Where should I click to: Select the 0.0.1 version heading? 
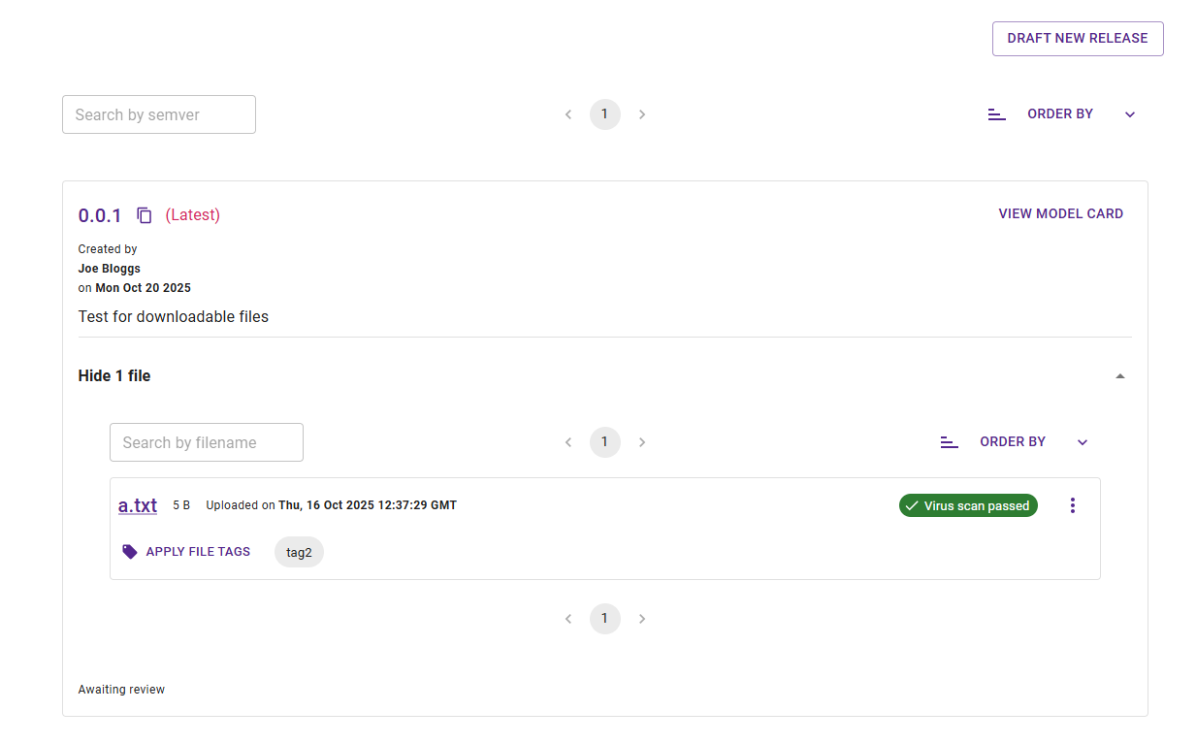coord(99,214)
